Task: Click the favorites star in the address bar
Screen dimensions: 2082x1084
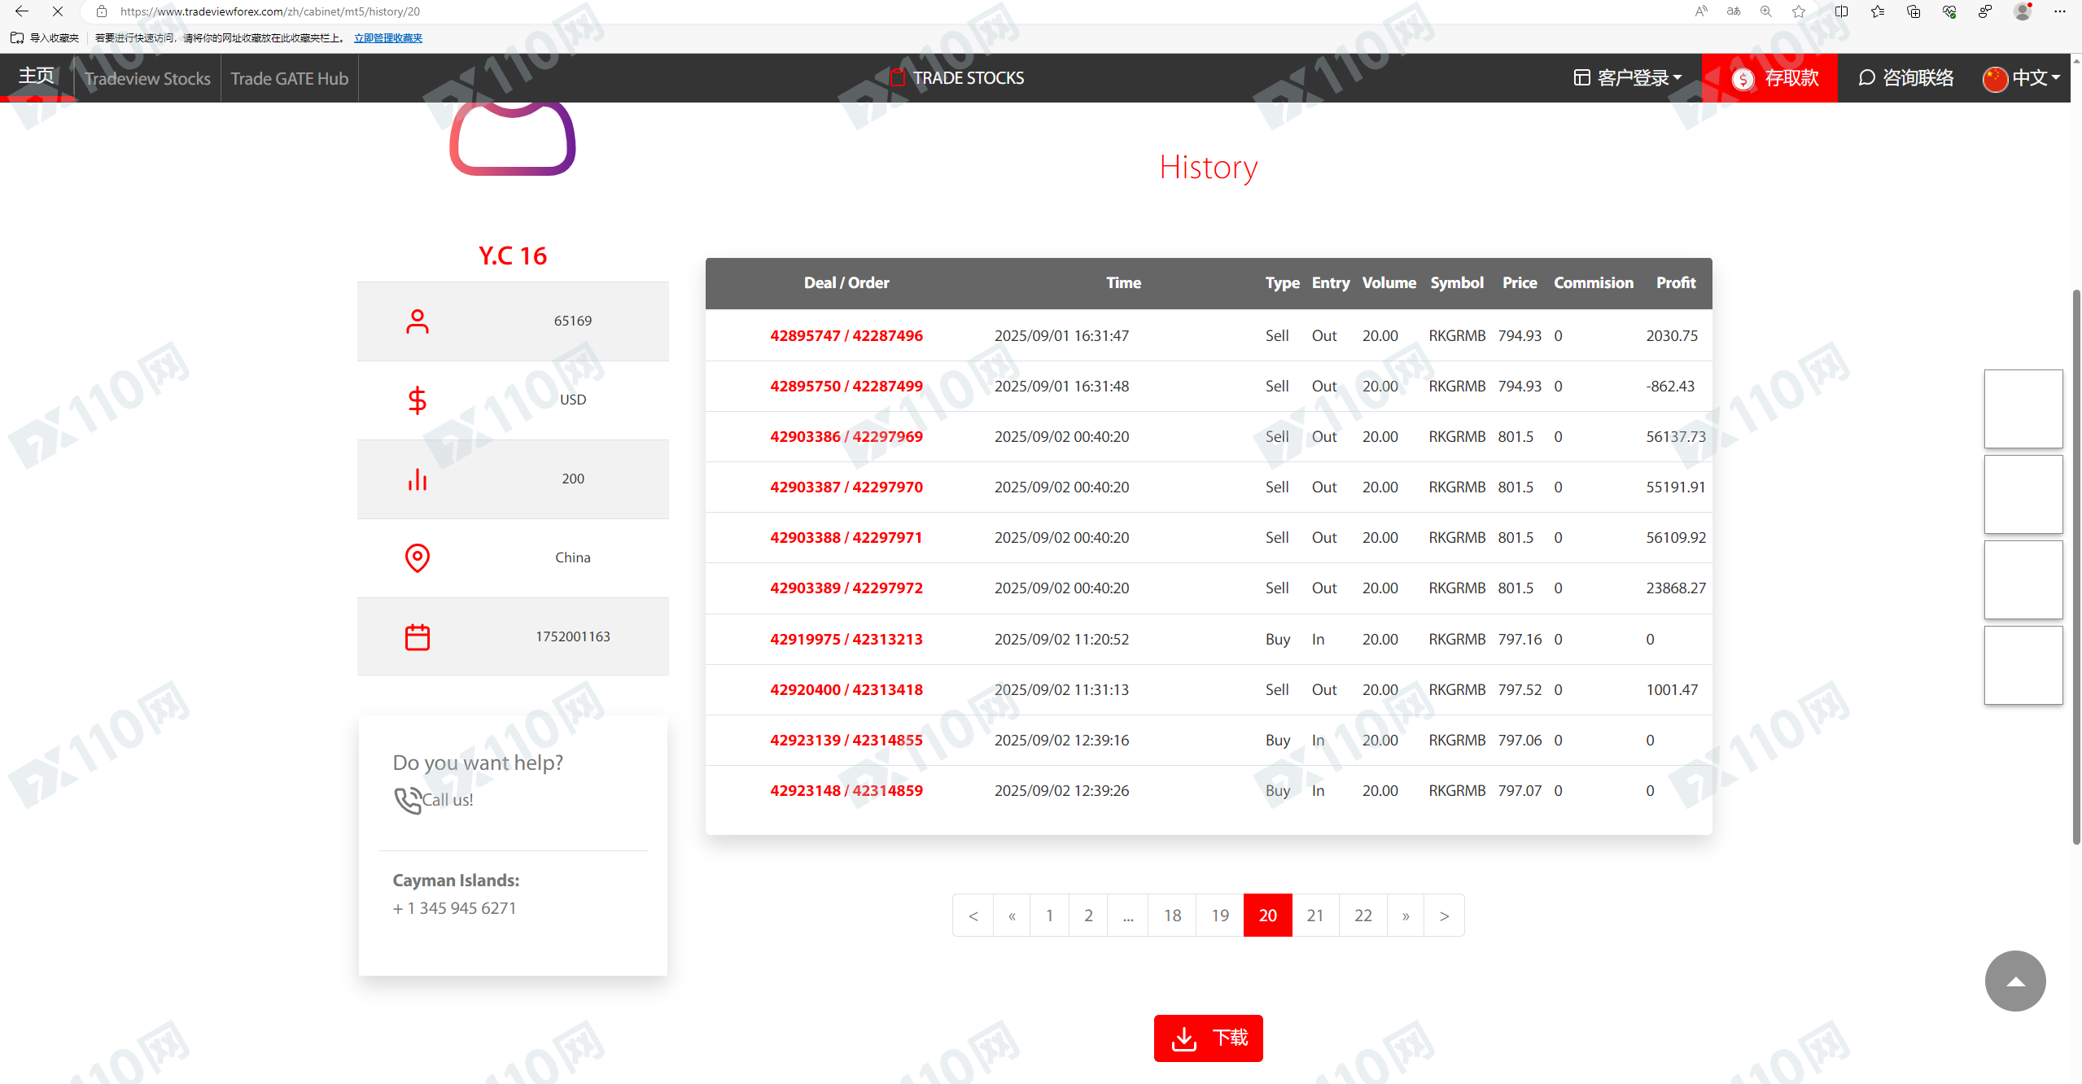Action: pos(1799,11)
